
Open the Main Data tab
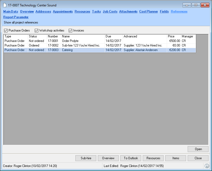point(11,11)
